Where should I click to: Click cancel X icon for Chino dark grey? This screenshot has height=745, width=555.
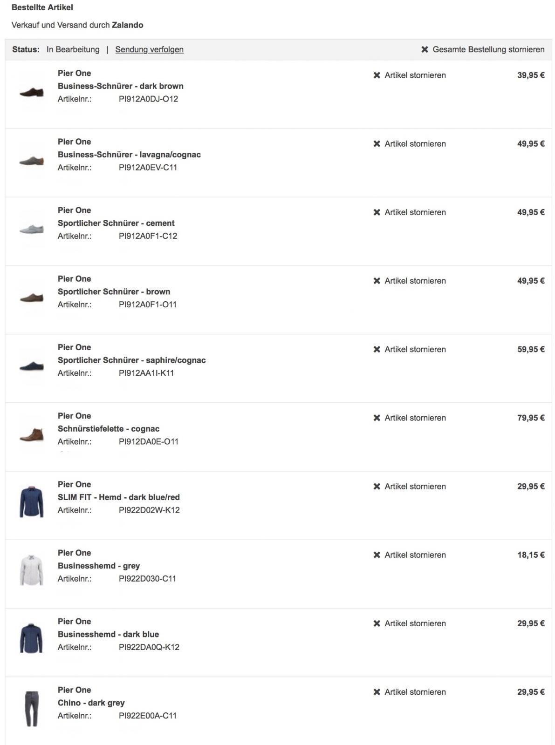point(377,692)
